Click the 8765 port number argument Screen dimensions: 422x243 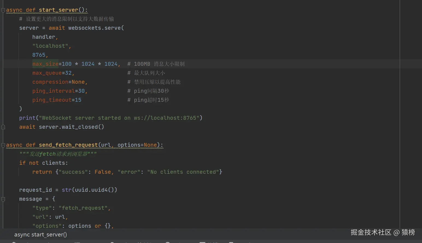pos(39,55)
